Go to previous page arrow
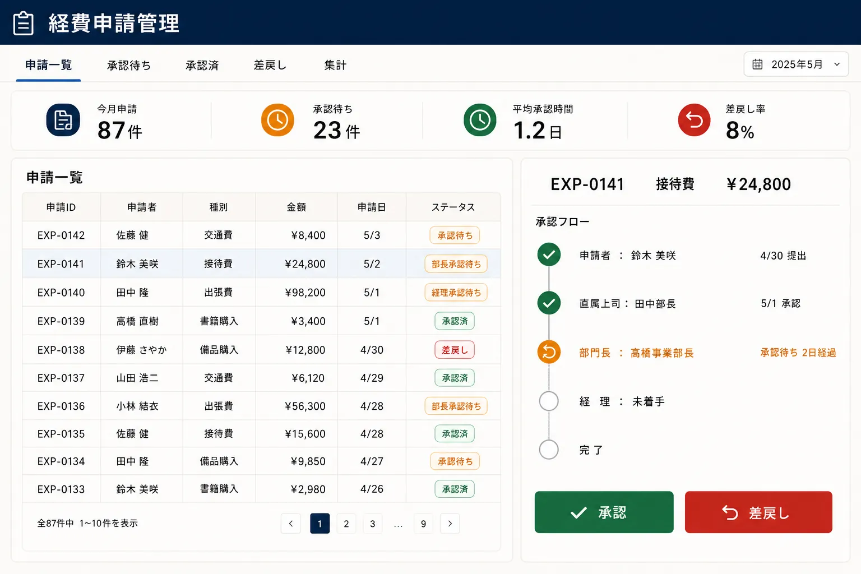This screenshot has width=861, height=574. tap(290, 524)
